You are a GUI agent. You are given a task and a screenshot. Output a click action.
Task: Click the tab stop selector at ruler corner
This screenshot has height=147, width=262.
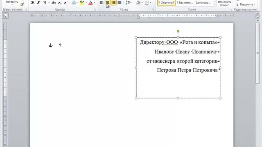5,16
